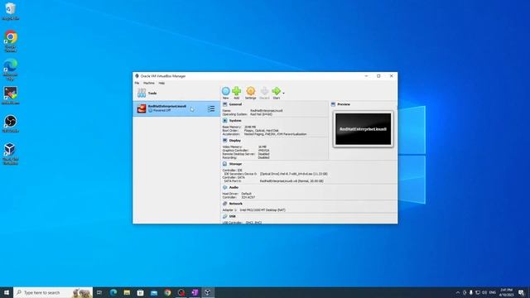Open the Start button dropdown arrow

[x=283, y=93]
